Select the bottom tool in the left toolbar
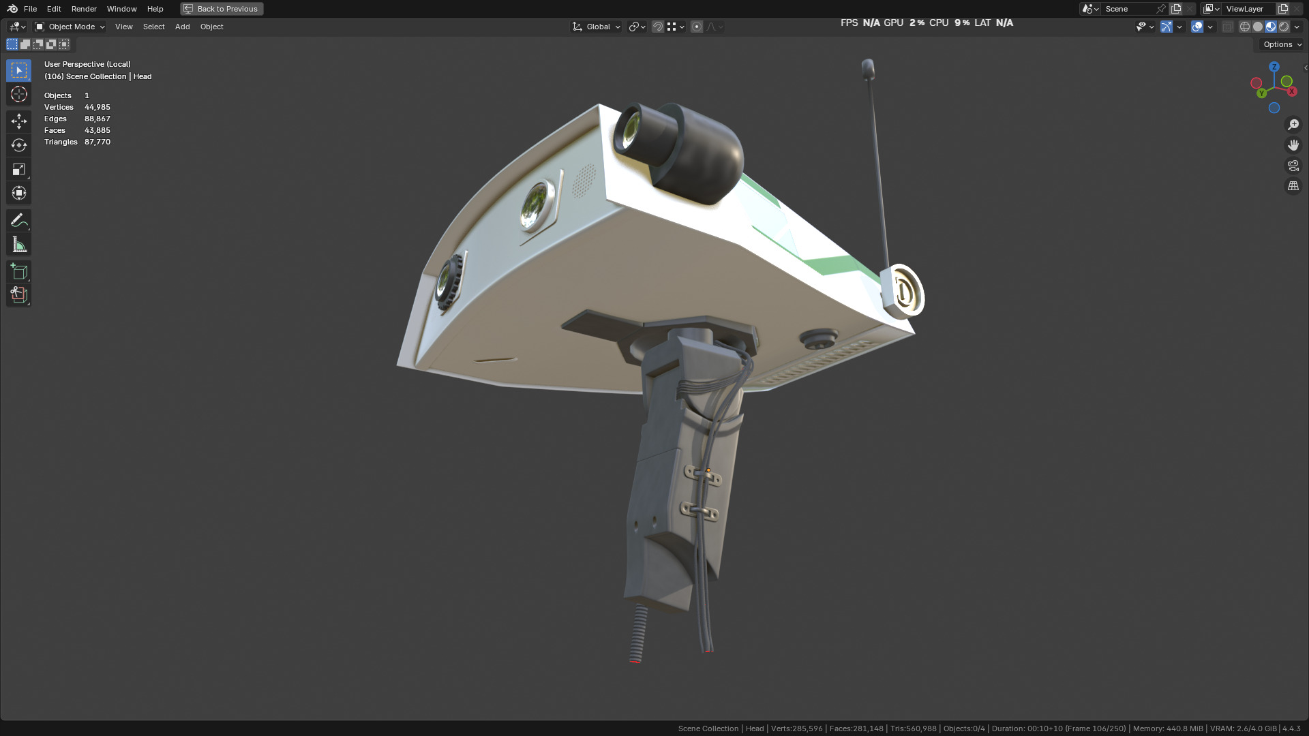The width and height of the screenshot is (1309, 736). tap(18, 295)
